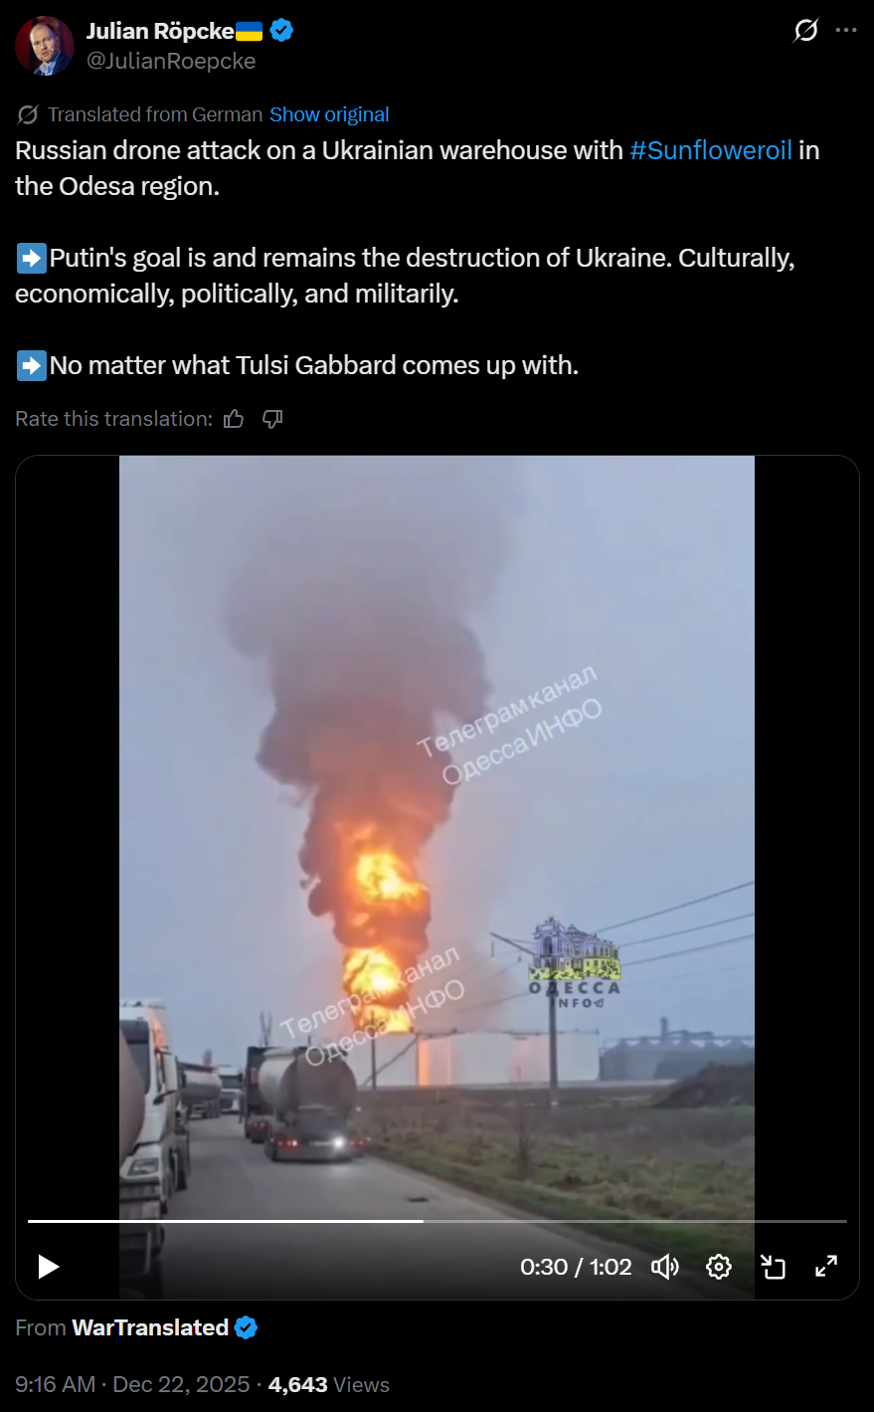Open the Grok icon at top right
Image resolution: width=874 pixels, height=1412 pixels.
click(805, 31)
